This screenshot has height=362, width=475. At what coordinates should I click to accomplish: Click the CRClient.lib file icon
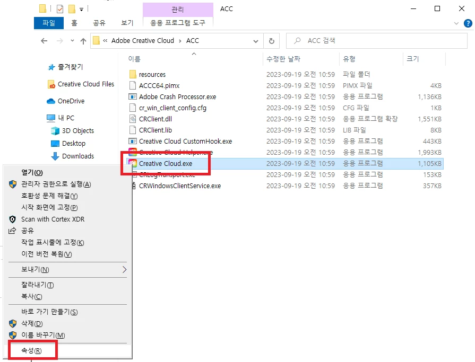133,130
